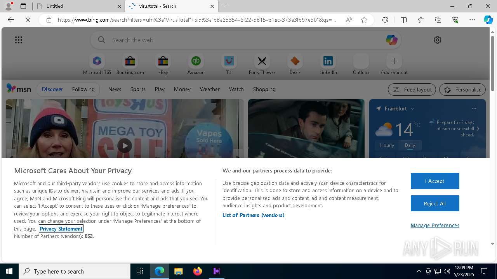The image size is (497, 279).
Task: Click the Copilot icon in search box
Action: click(x=391, y=40)
